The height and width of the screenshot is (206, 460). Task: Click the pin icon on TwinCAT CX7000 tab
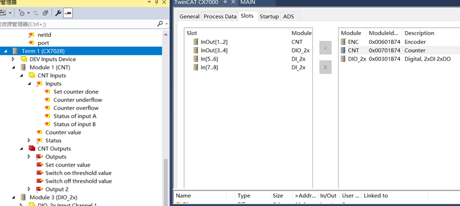[x=225, y=2]
